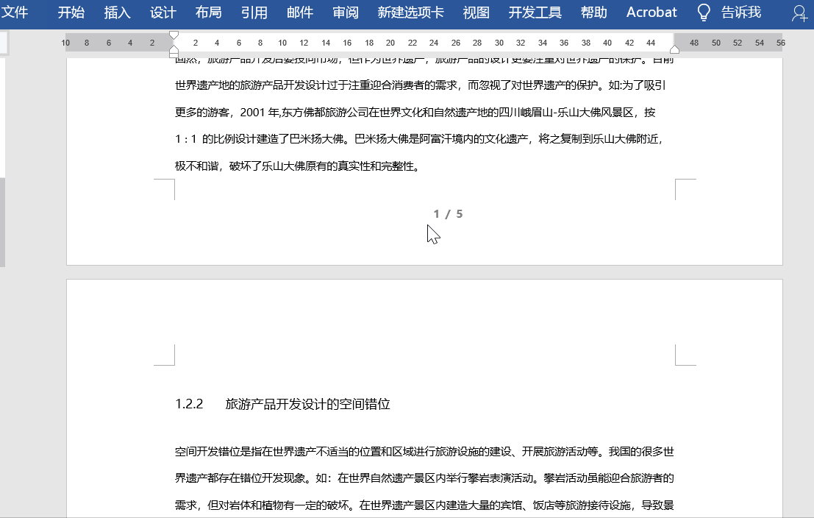Click the share person icon
Screen dimensions: 814x518
tap(799, 13)
